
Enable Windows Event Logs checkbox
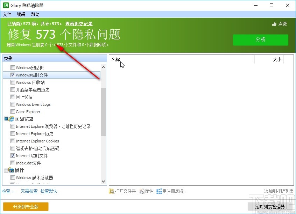coord(13,104)
